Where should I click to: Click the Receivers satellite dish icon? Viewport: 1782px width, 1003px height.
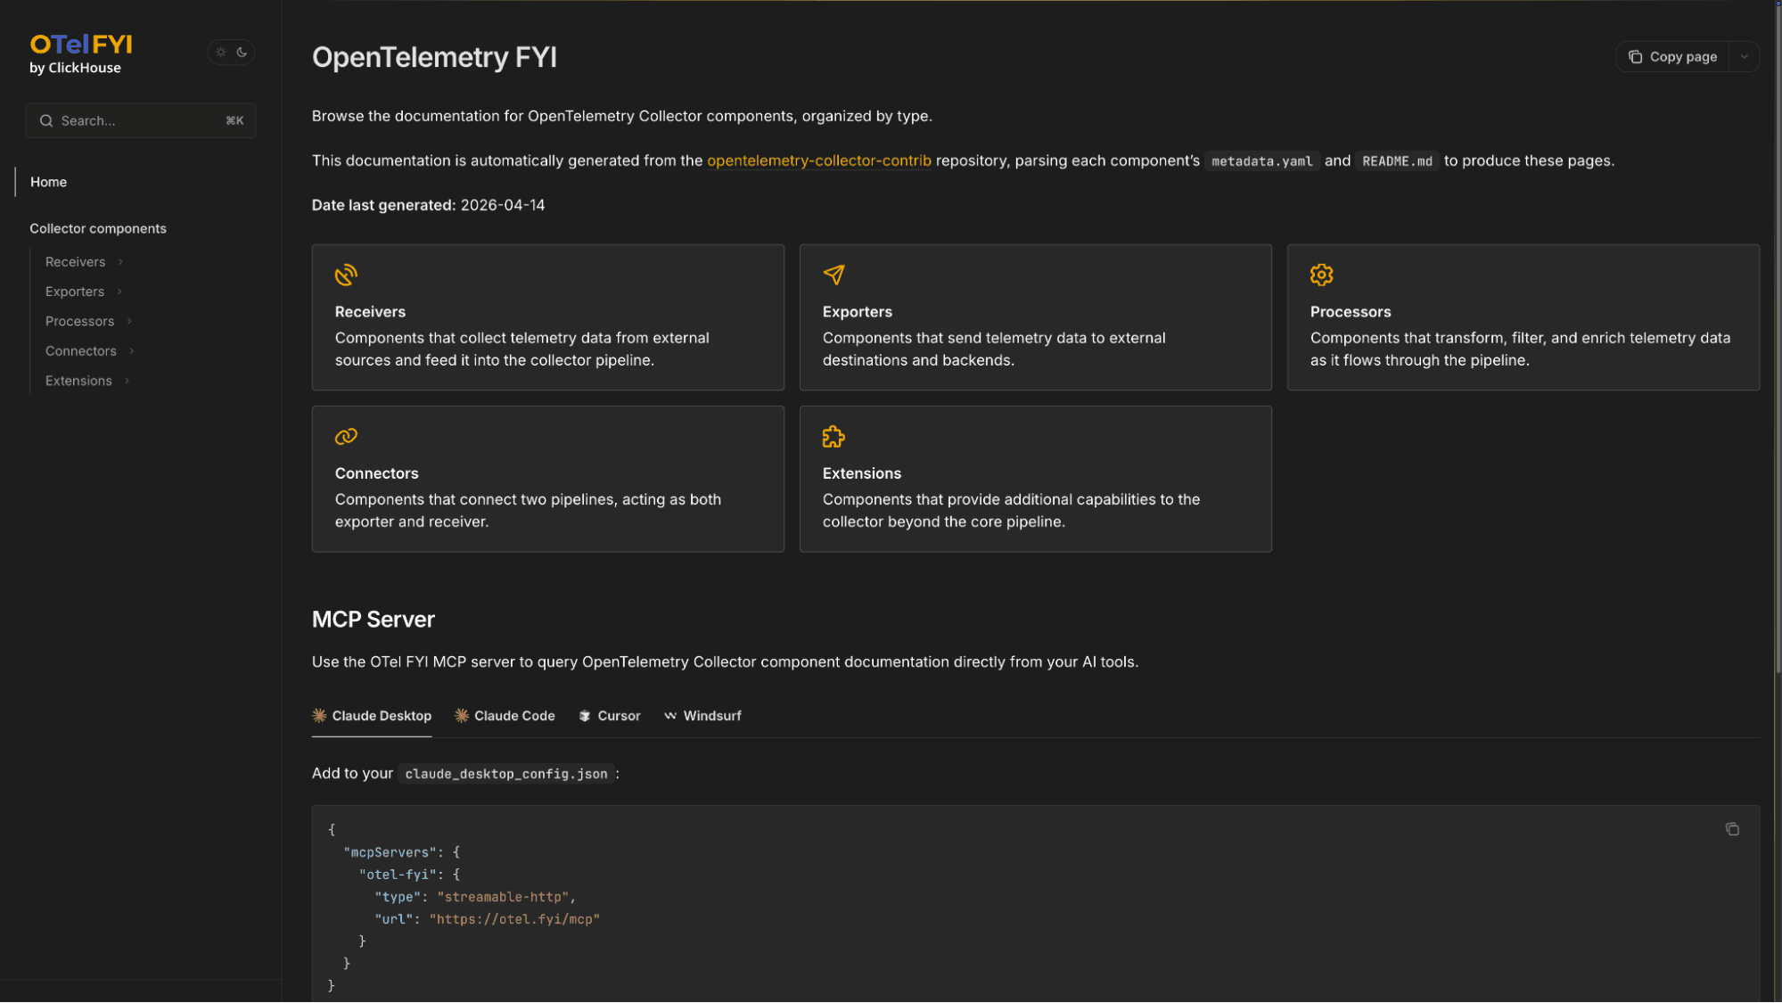coord(346,275)
